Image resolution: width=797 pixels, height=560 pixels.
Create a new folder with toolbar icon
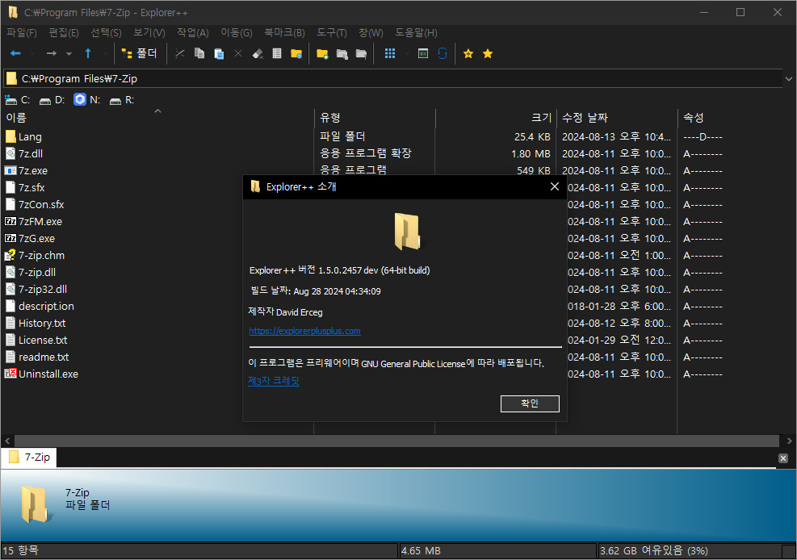[x=322, y=53]
